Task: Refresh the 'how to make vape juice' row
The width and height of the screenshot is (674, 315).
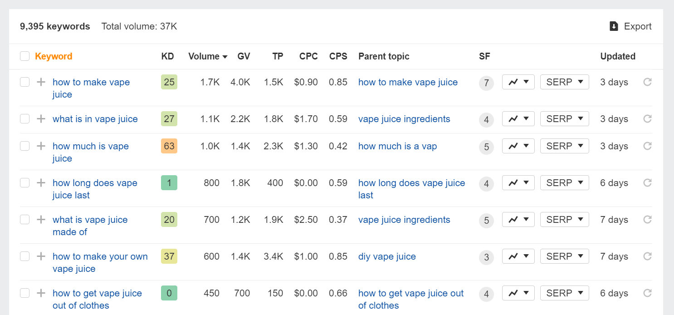Action: [x=648, y=82]
